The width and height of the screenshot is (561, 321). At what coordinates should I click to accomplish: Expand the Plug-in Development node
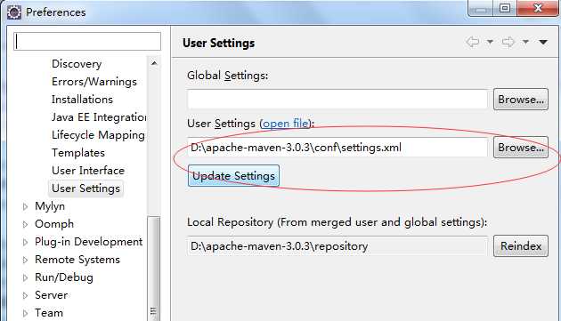click(25, 242)
